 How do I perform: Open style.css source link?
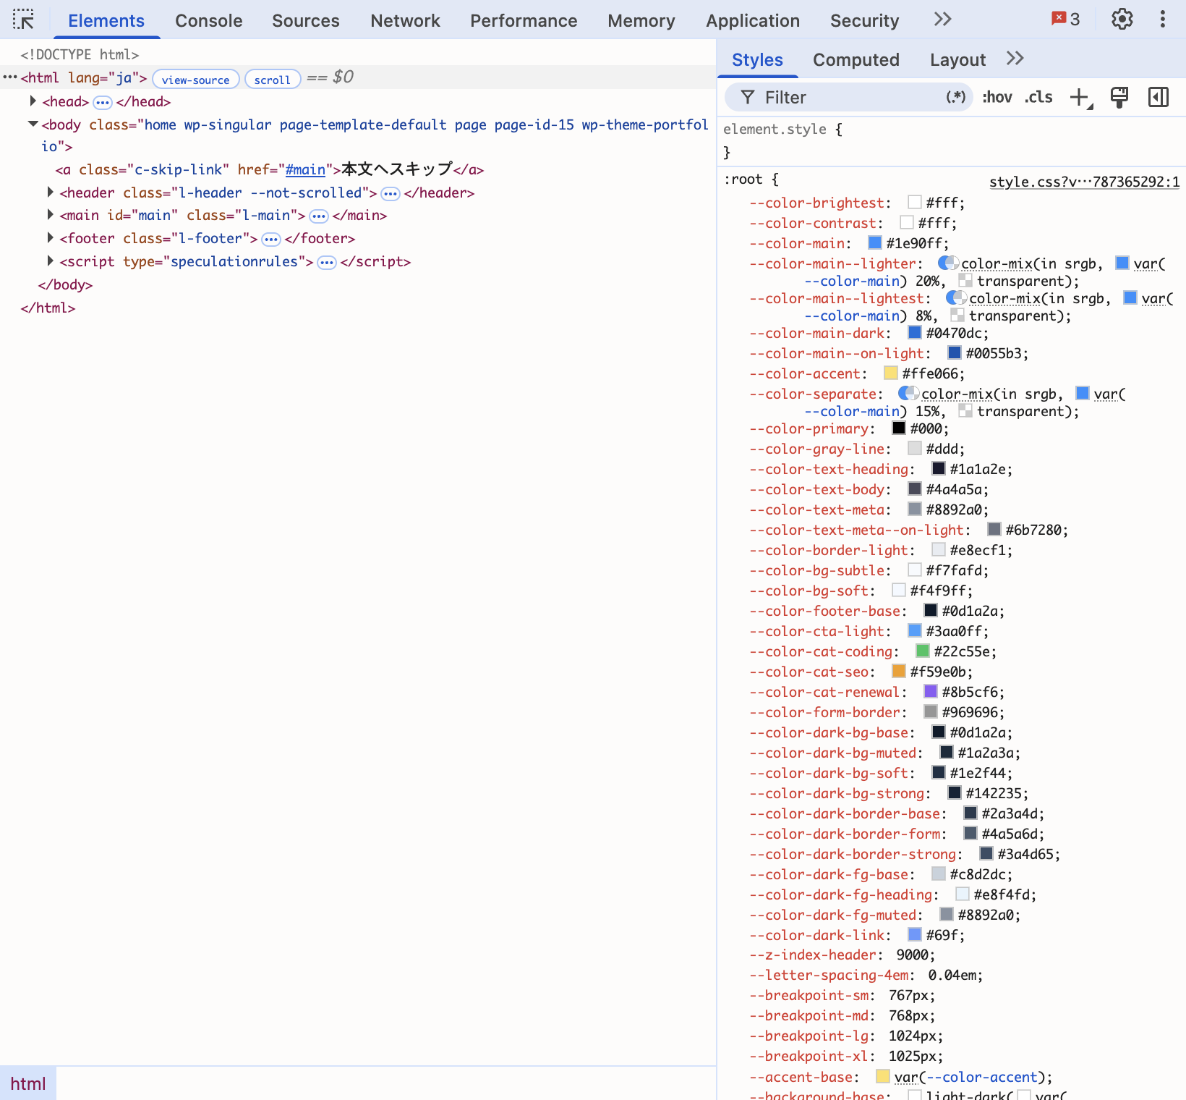pos(1084,182)
